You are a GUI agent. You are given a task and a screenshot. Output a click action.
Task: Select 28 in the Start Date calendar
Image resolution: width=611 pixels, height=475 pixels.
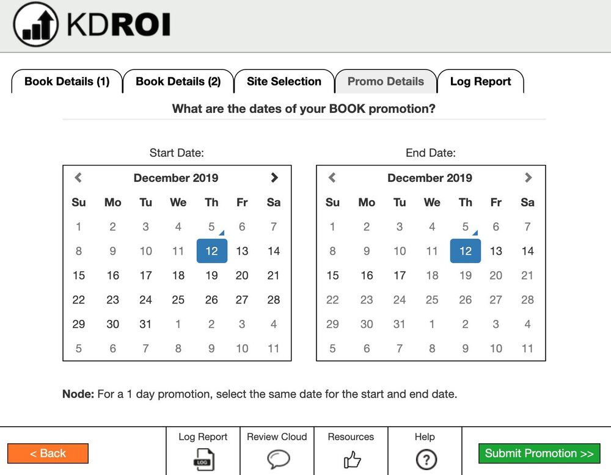(274, 300)
